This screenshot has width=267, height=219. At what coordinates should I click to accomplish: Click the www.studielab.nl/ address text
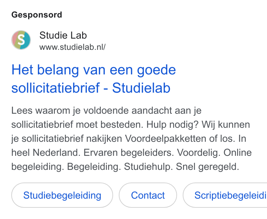click(72, 47)
